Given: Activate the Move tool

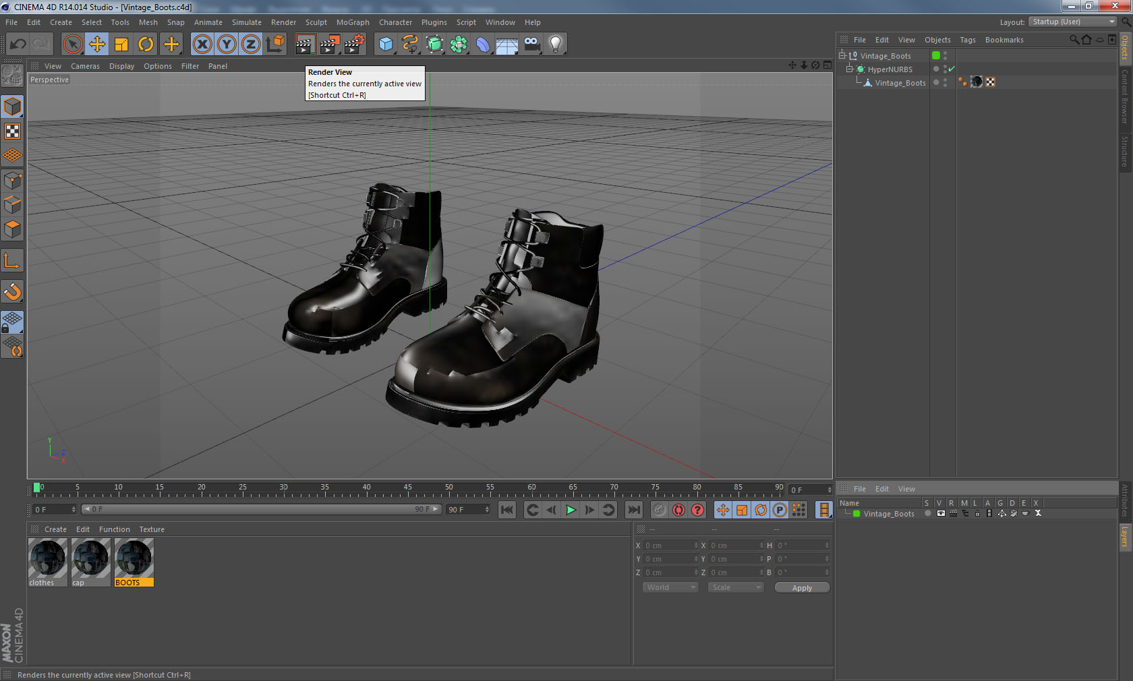Looking at the screenshot, I should click(x=97, y=45).
